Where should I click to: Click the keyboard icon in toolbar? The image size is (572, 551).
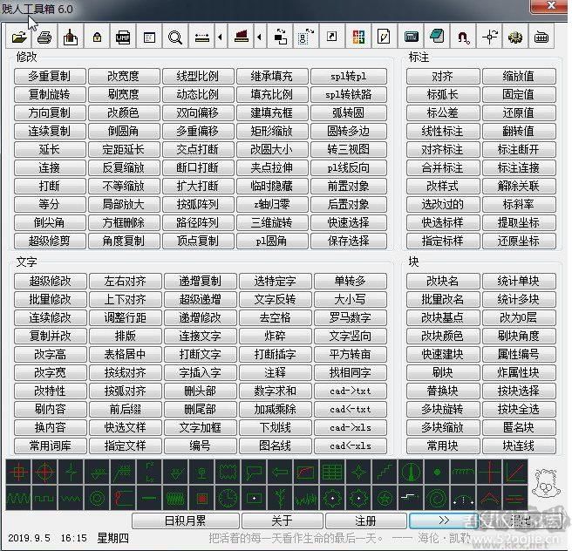541,37
